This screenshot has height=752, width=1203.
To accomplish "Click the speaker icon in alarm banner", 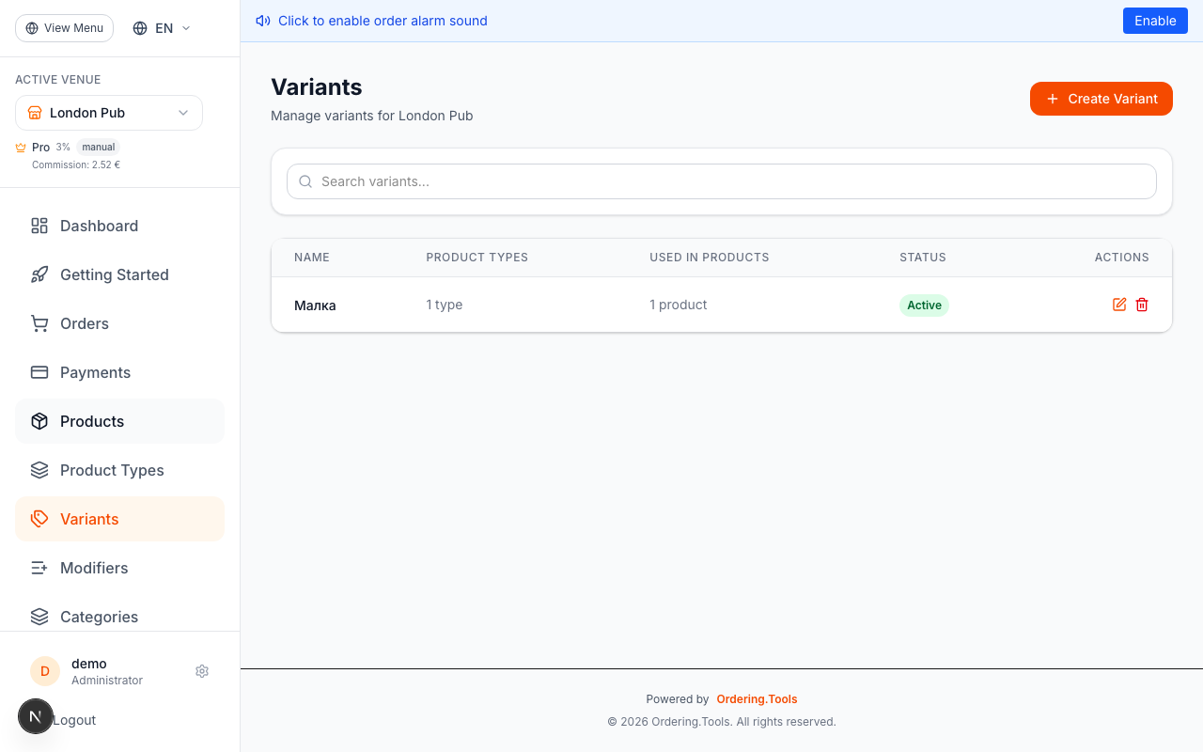I will tap(262, 21).
